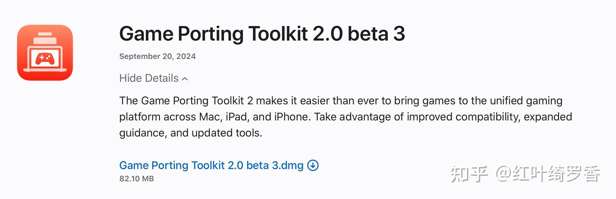Click the circled download arrow icon
This screenshot has height=199, width=616.
[x=313, y=165]
